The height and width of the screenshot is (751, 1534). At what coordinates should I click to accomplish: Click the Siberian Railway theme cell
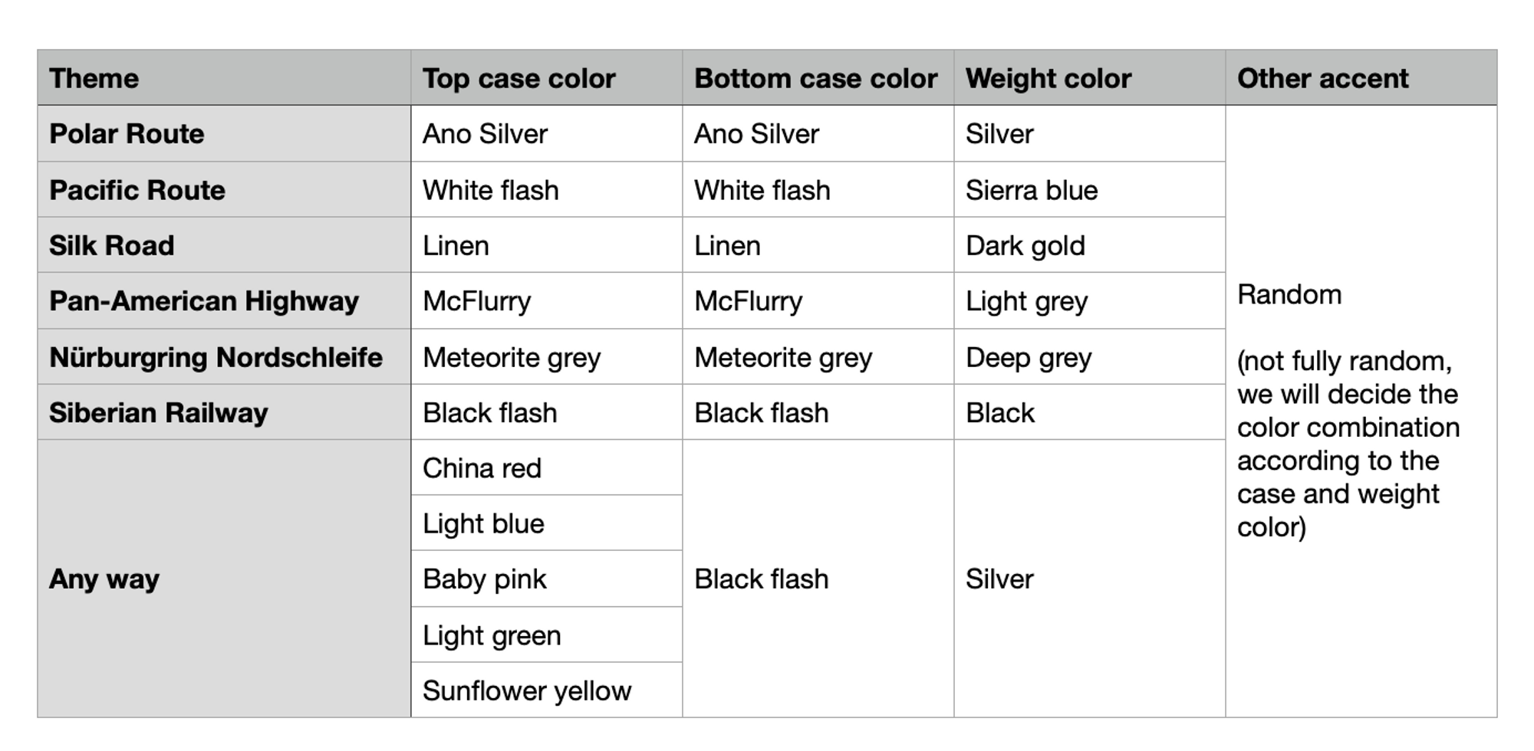point(159,413)
